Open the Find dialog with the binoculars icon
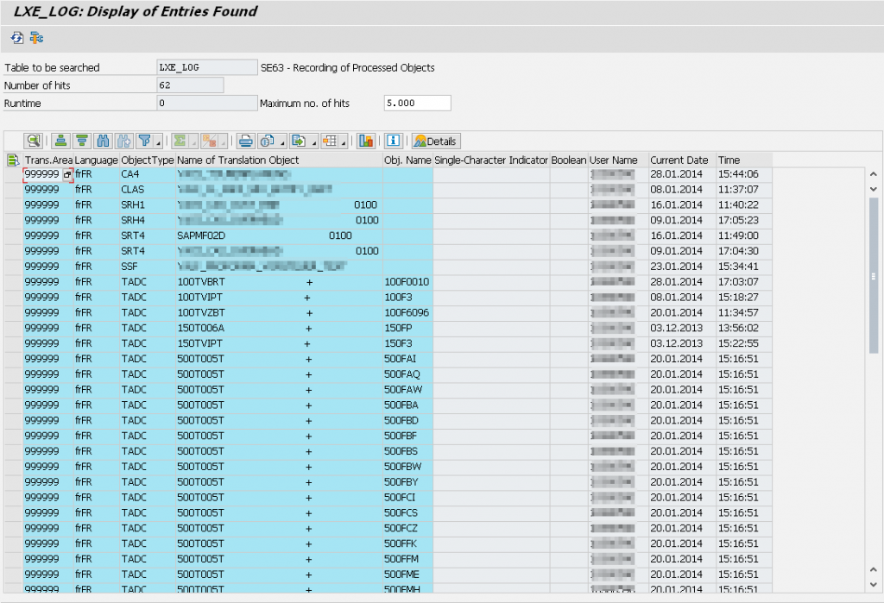The height and width of the screenshot is (603, 884). coord(103,141)
